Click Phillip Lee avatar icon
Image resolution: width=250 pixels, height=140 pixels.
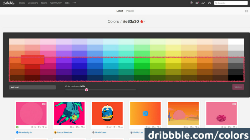131,133
